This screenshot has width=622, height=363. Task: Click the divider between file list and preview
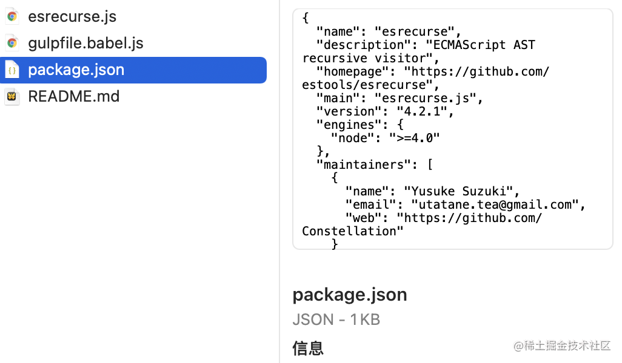click(x=279, y=181)
